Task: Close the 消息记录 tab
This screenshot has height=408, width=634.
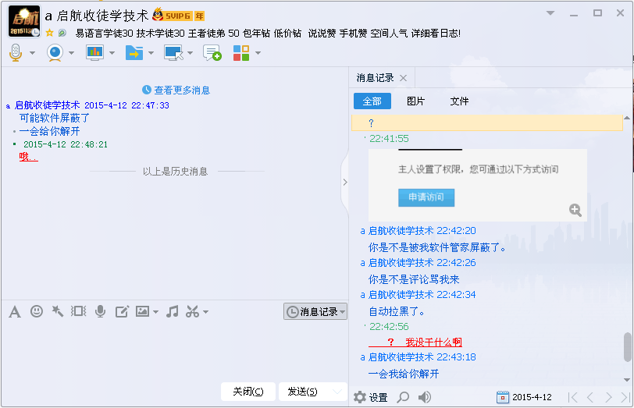Action: [x=403, y=78]
